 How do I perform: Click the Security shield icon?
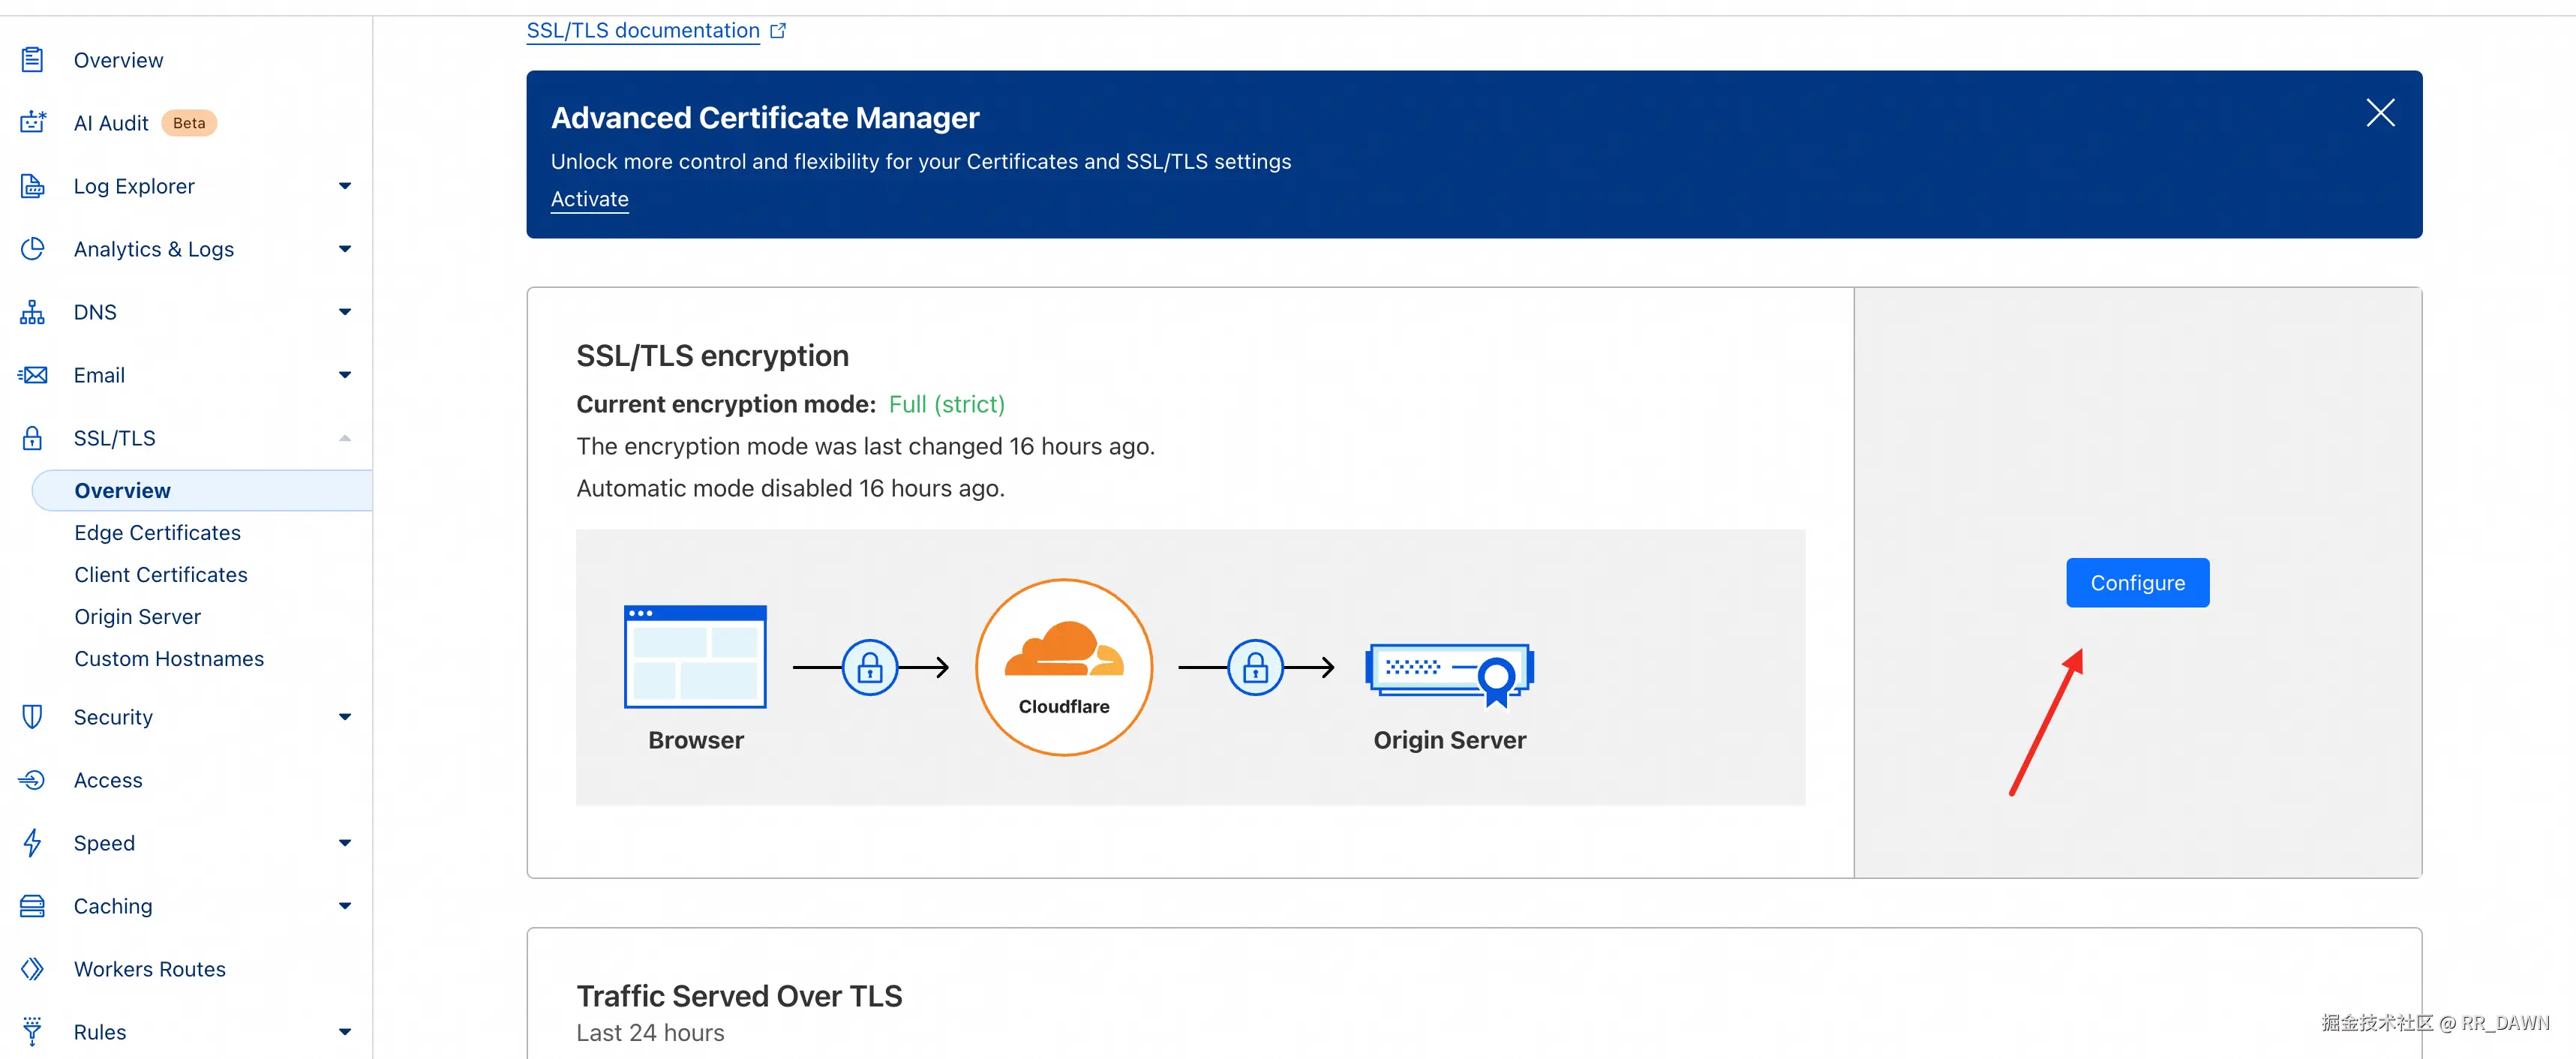[x=32, y=717]
